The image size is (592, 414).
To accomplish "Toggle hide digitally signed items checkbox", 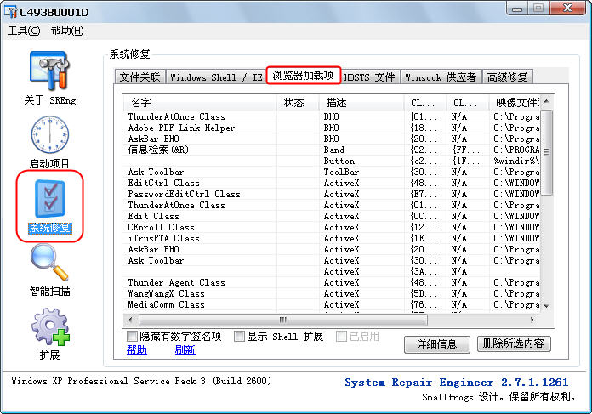I will point(132,337).
